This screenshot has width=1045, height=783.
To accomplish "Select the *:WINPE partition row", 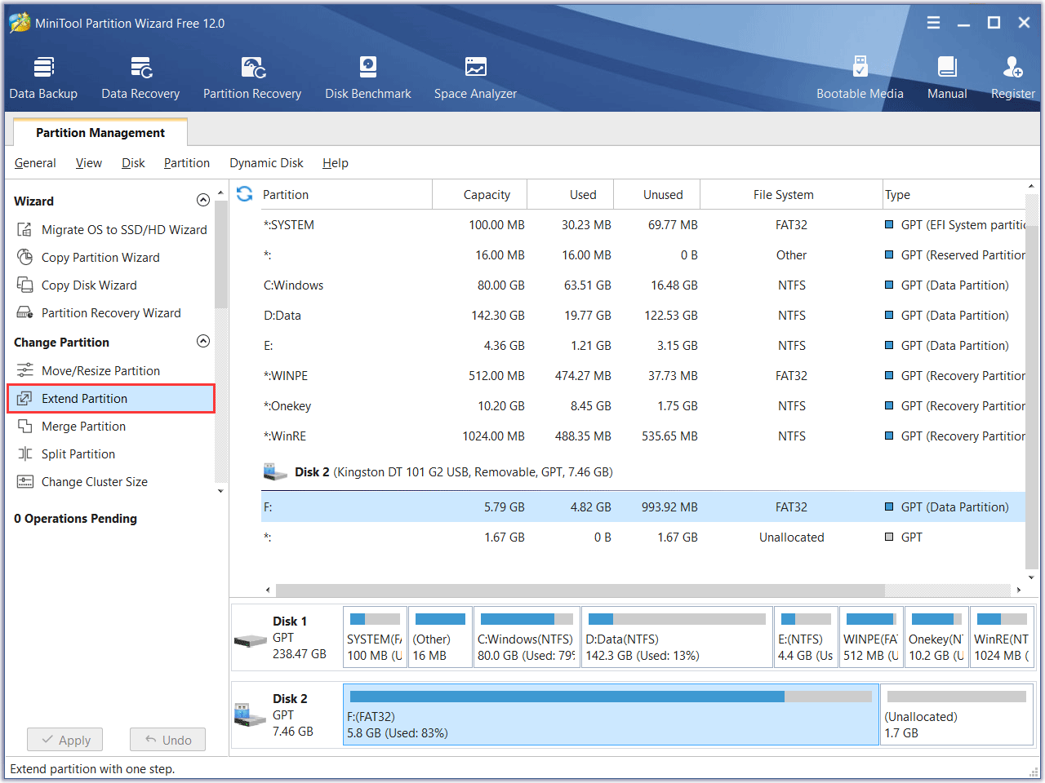I will pos(643,376).
